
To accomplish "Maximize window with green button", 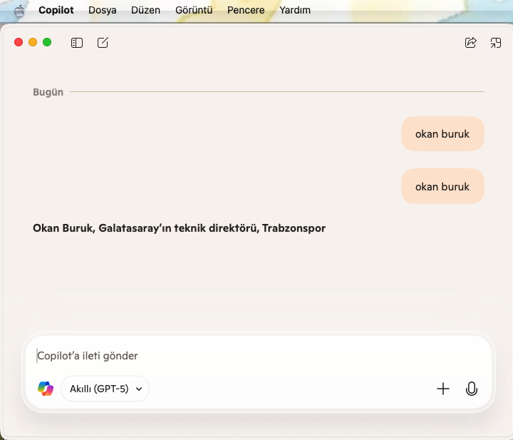I will [47, 42].
